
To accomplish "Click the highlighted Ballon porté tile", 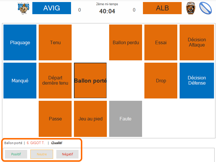I will (90, 81).
